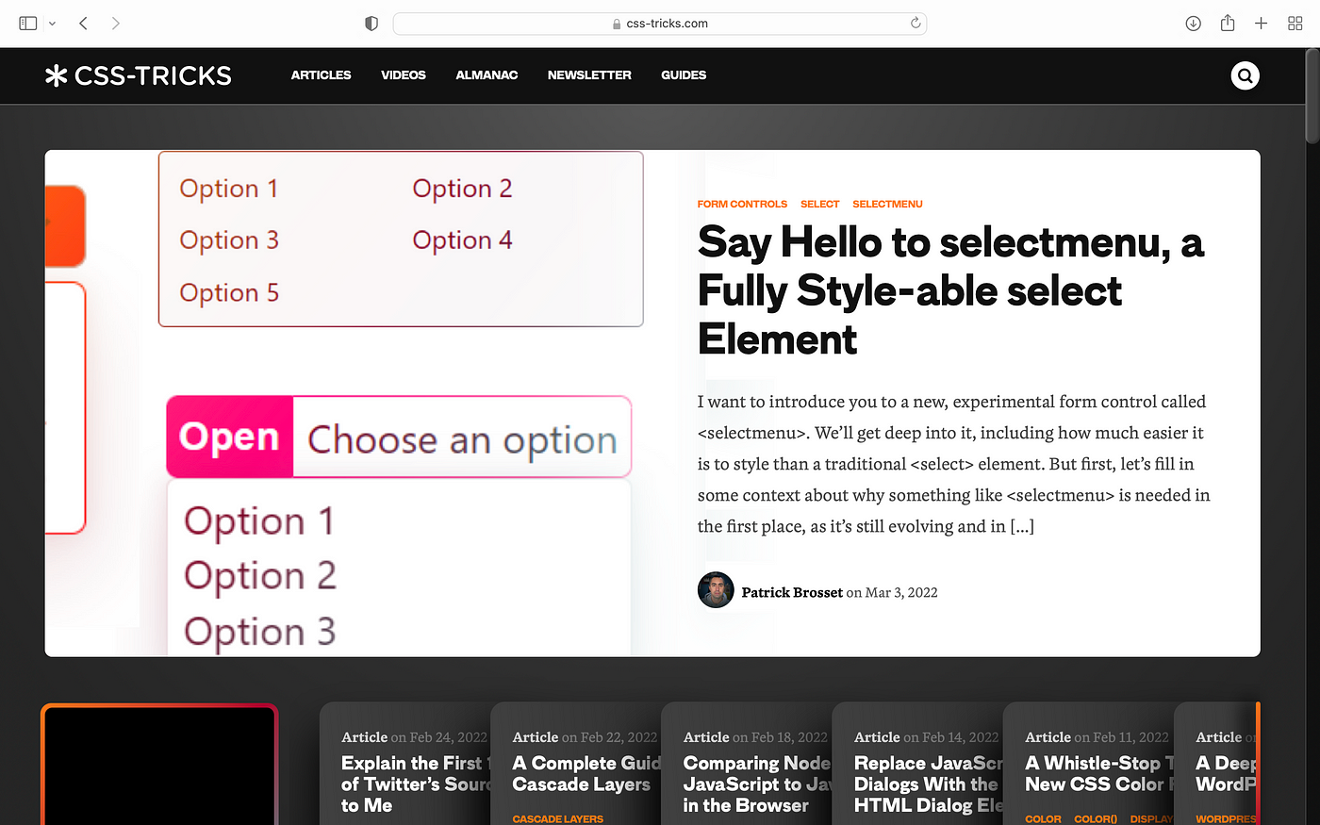Reload the page with the refresh icon
This screenshot has height=825, width=1320.
click(915, 24)
